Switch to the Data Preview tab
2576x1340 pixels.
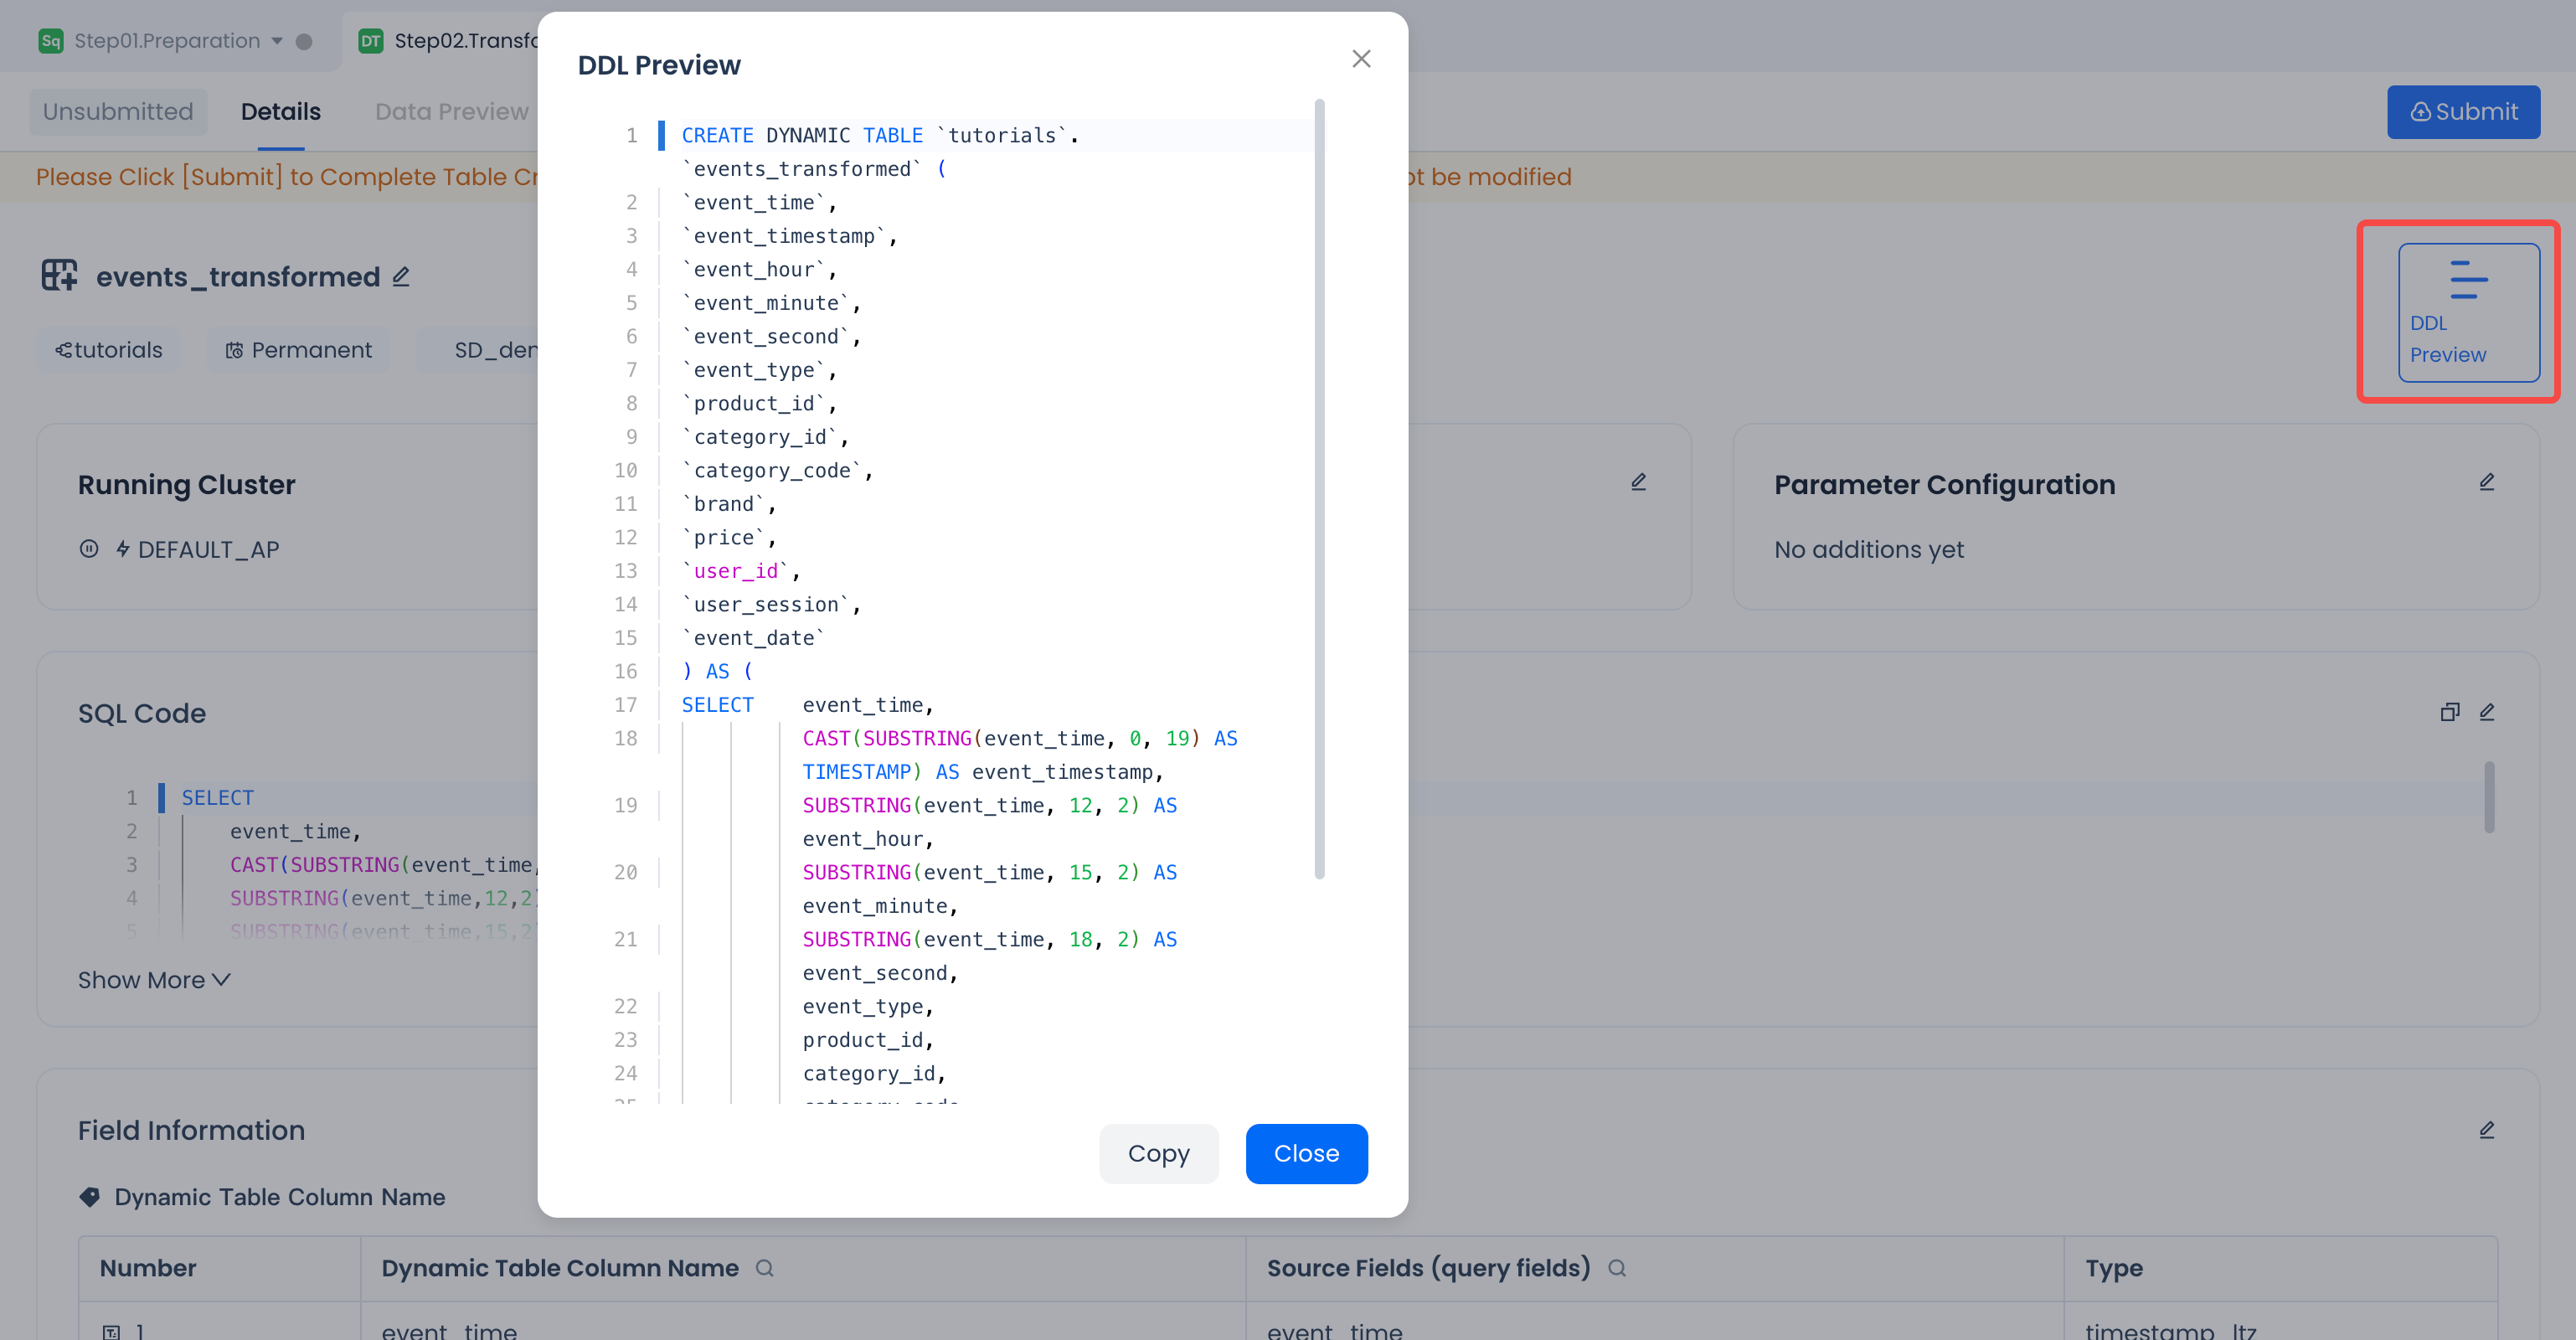click(452, 112)
